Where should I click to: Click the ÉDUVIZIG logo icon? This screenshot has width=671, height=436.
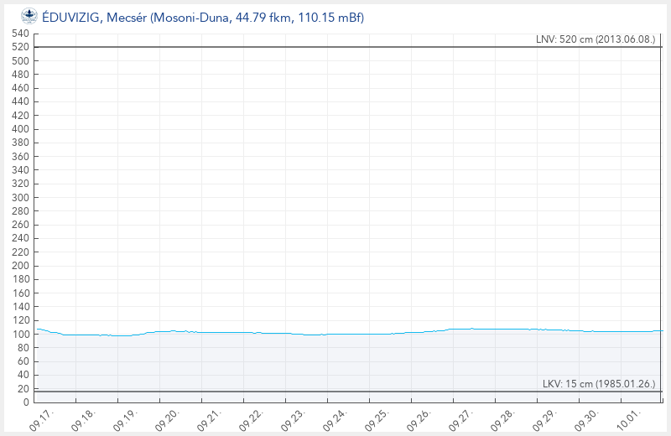coord(29,16)
